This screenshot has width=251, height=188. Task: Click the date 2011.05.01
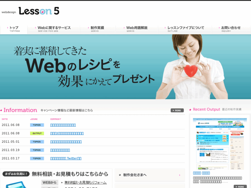click(11, 142)
